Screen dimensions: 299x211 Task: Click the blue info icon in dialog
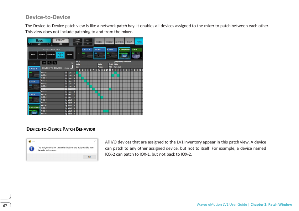click(x=31, y=148)
